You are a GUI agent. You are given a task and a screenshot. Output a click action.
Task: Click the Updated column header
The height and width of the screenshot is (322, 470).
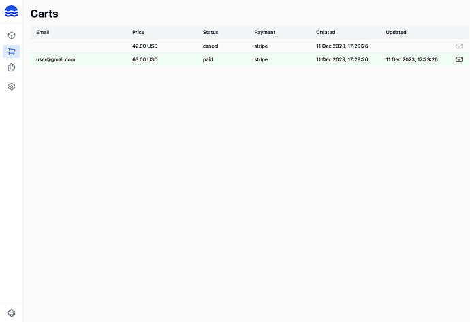(x=396, y=32)
